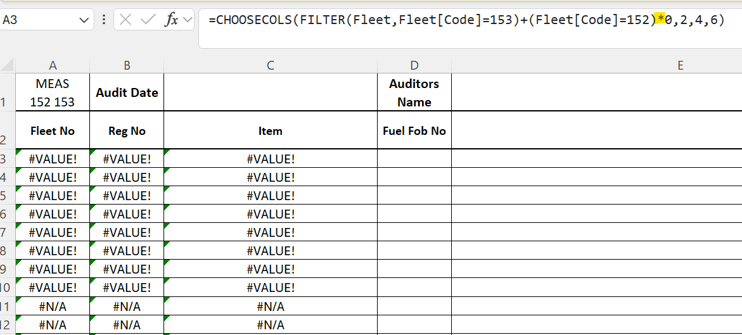The height and width of the screenshot is (335, 742).
Task: Select cell B11 showing #N/A
Action: tap(127, 306)
